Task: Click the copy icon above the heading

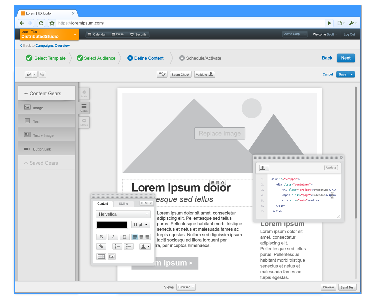Action: [x=212, y=182]
